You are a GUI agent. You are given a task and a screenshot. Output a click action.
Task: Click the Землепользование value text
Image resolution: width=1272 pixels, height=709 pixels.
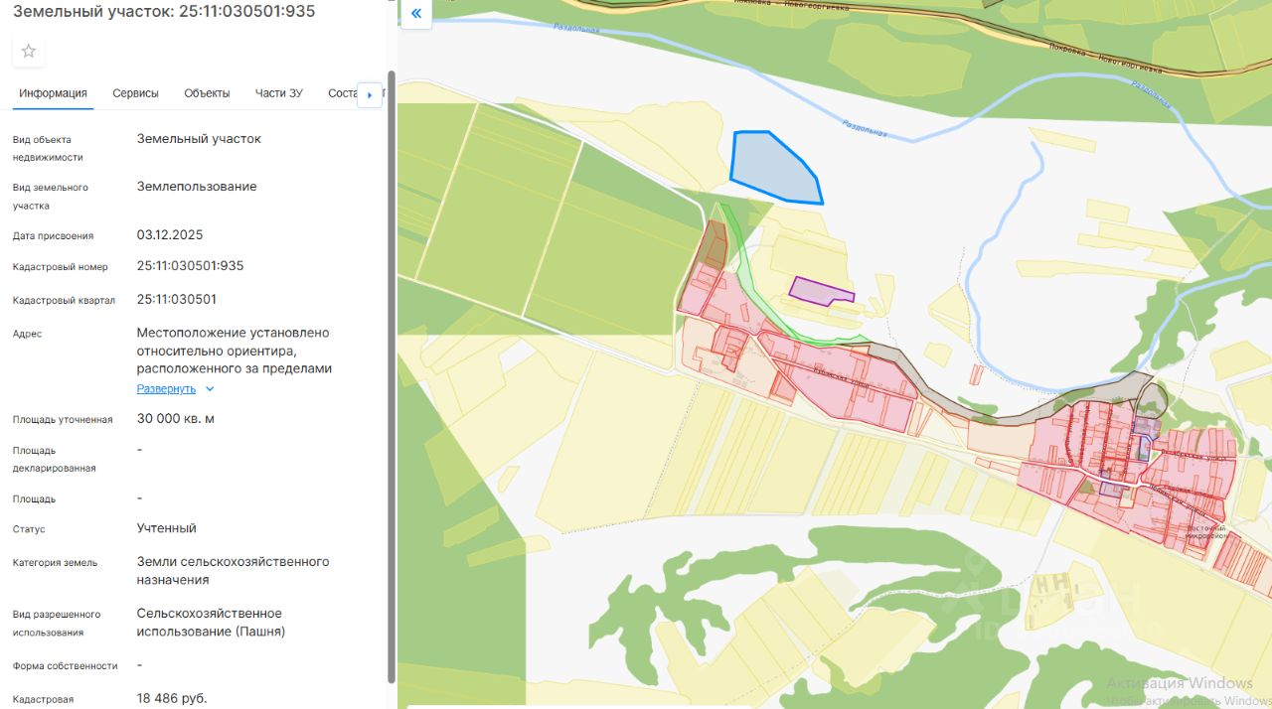pyautogui.click(x=197, y=187)
